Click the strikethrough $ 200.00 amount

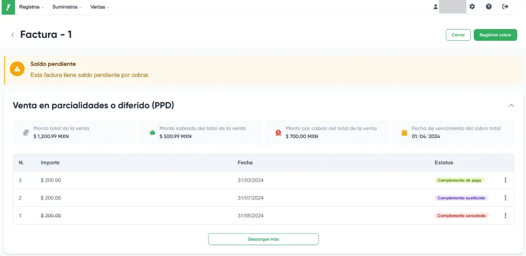coord(51,216)
